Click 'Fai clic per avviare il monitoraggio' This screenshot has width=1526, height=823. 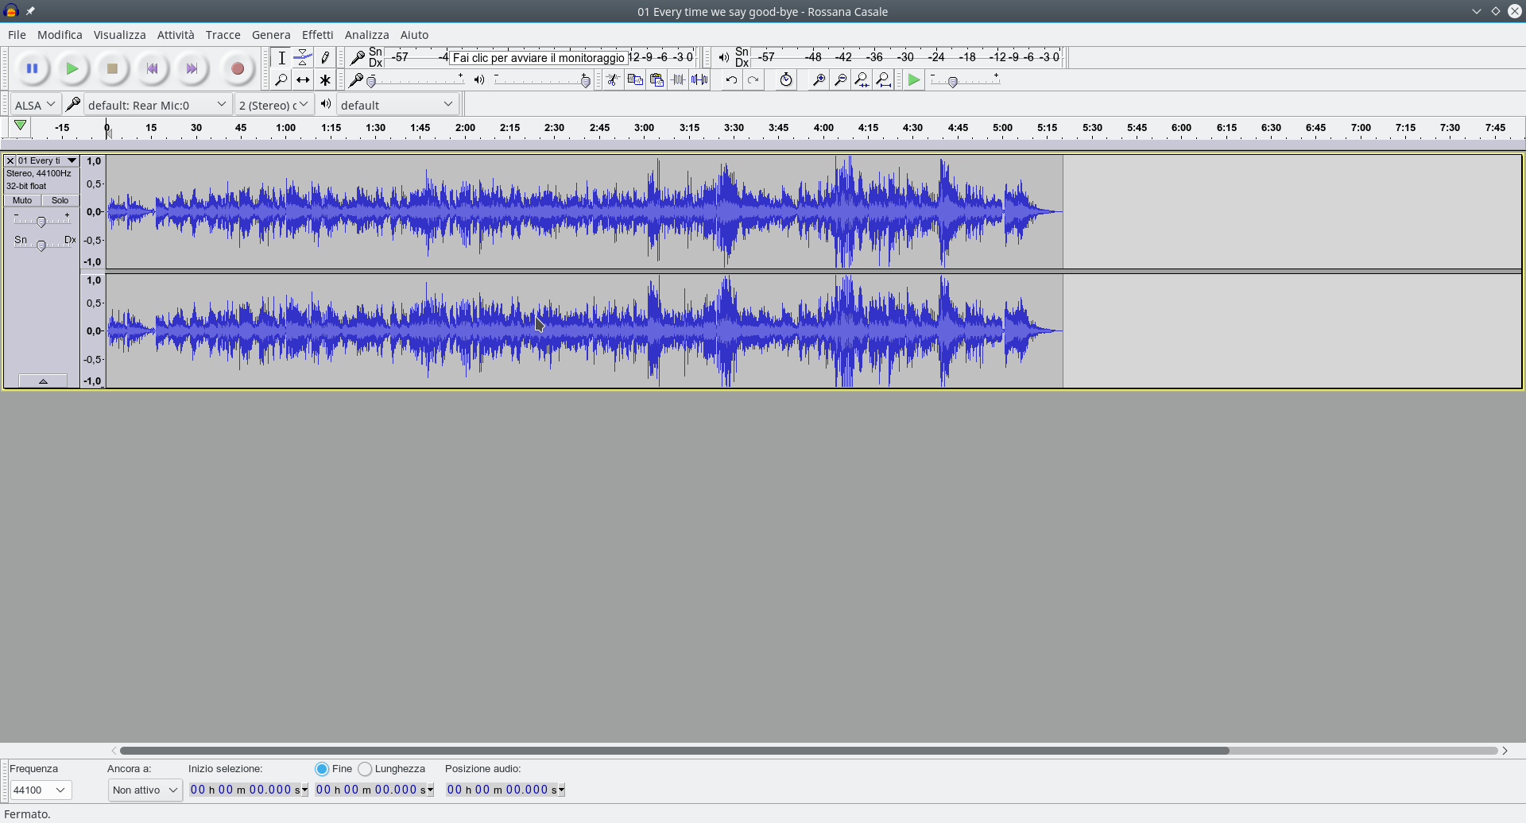coord(539,57)
